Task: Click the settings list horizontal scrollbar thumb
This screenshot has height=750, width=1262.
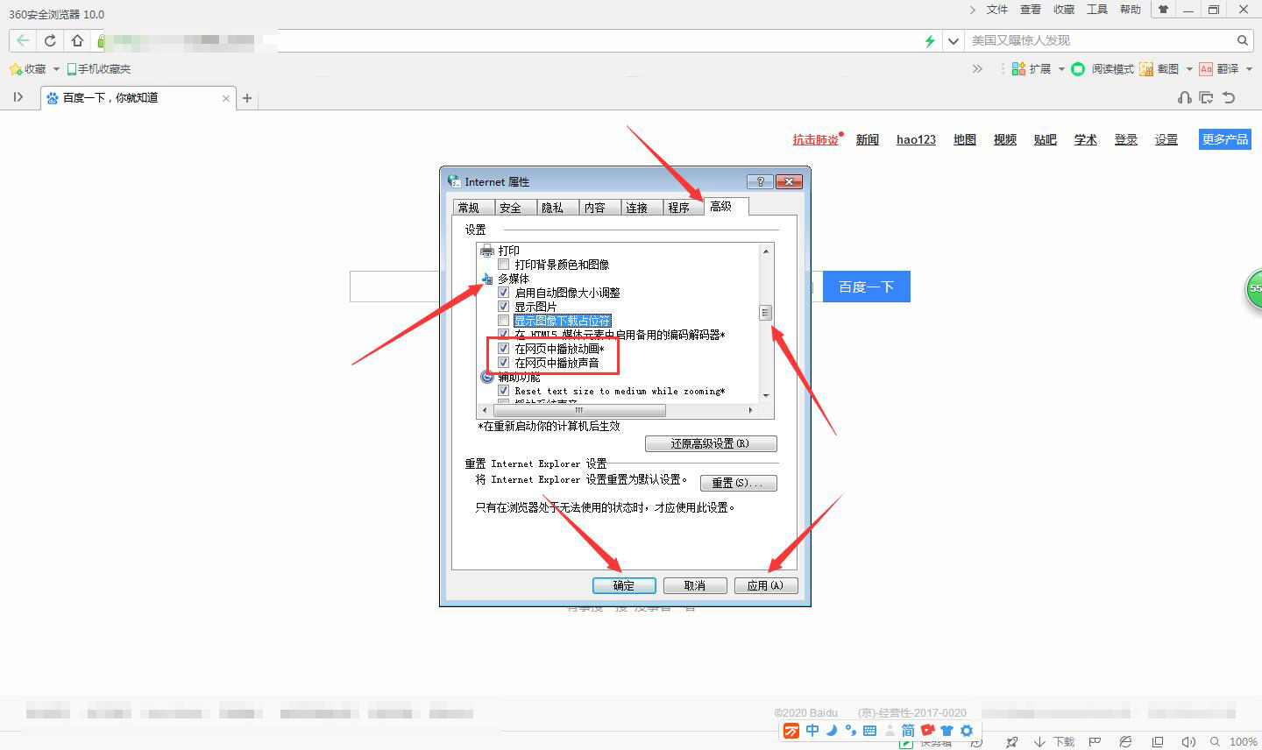Action: click(x=579, y=410)
